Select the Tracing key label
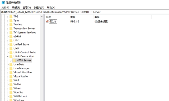The width and height of the screenshot is (169, 101). tap(18, 25)
